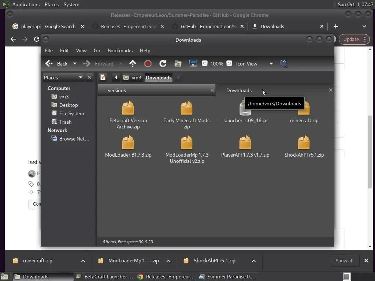Switch to GitHub - EmpereurLeon Chrome tab
375x281 pixels.
(208, 26)
